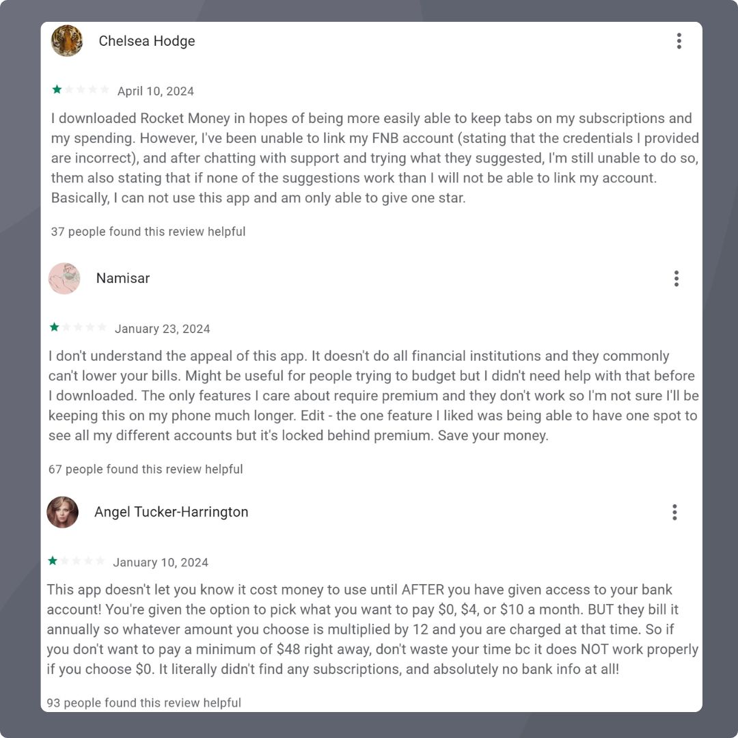Click the one-star rating on Angel Tucker-Harrington's review
Screen dimensions: 738x738
click(x=53, y=560)
